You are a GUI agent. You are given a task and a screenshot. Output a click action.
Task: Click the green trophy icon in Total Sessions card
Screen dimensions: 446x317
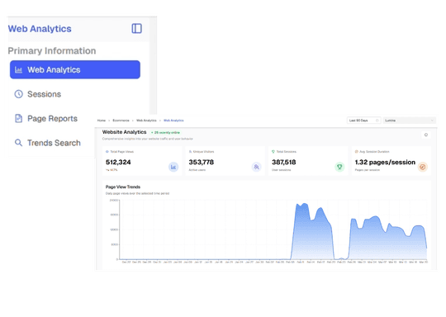click(339, 167)
